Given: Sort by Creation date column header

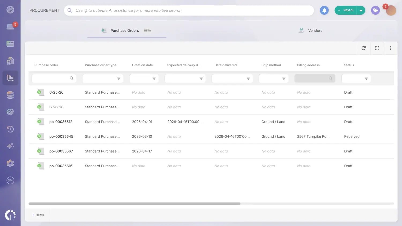Looking at the screenshot, I should click(142, 65).
